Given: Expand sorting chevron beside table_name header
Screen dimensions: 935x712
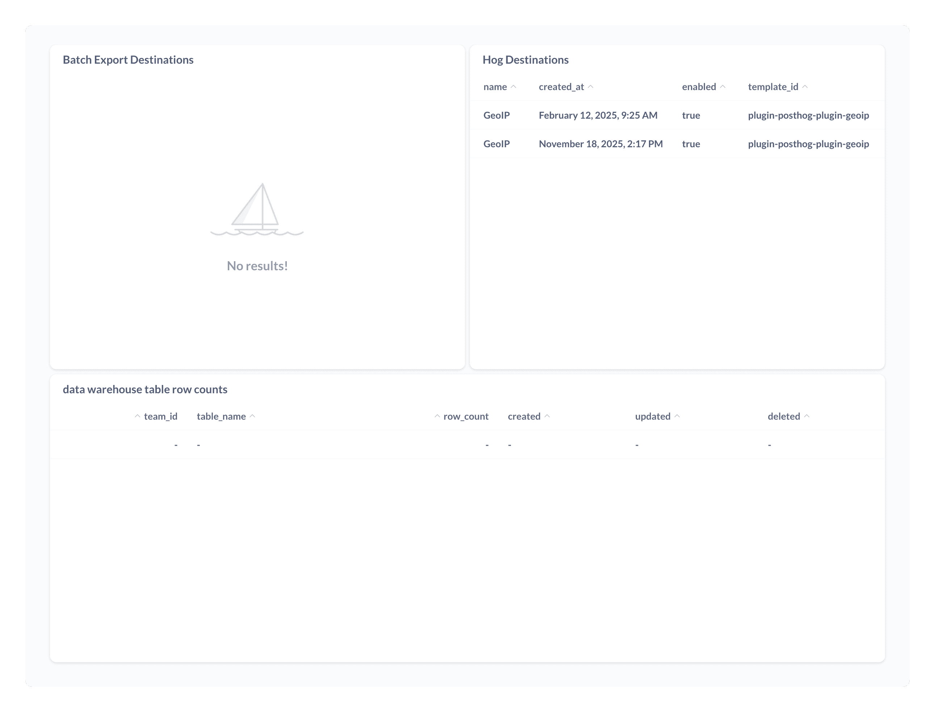Looking at the screenshot, I should (x=253, y=416).
